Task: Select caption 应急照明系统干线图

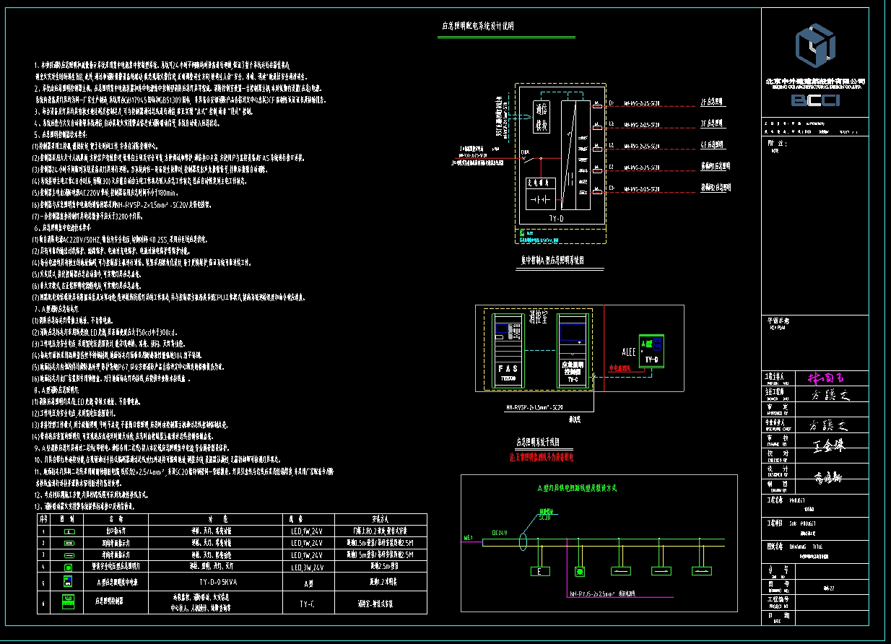Action: (x=536, y=442)
